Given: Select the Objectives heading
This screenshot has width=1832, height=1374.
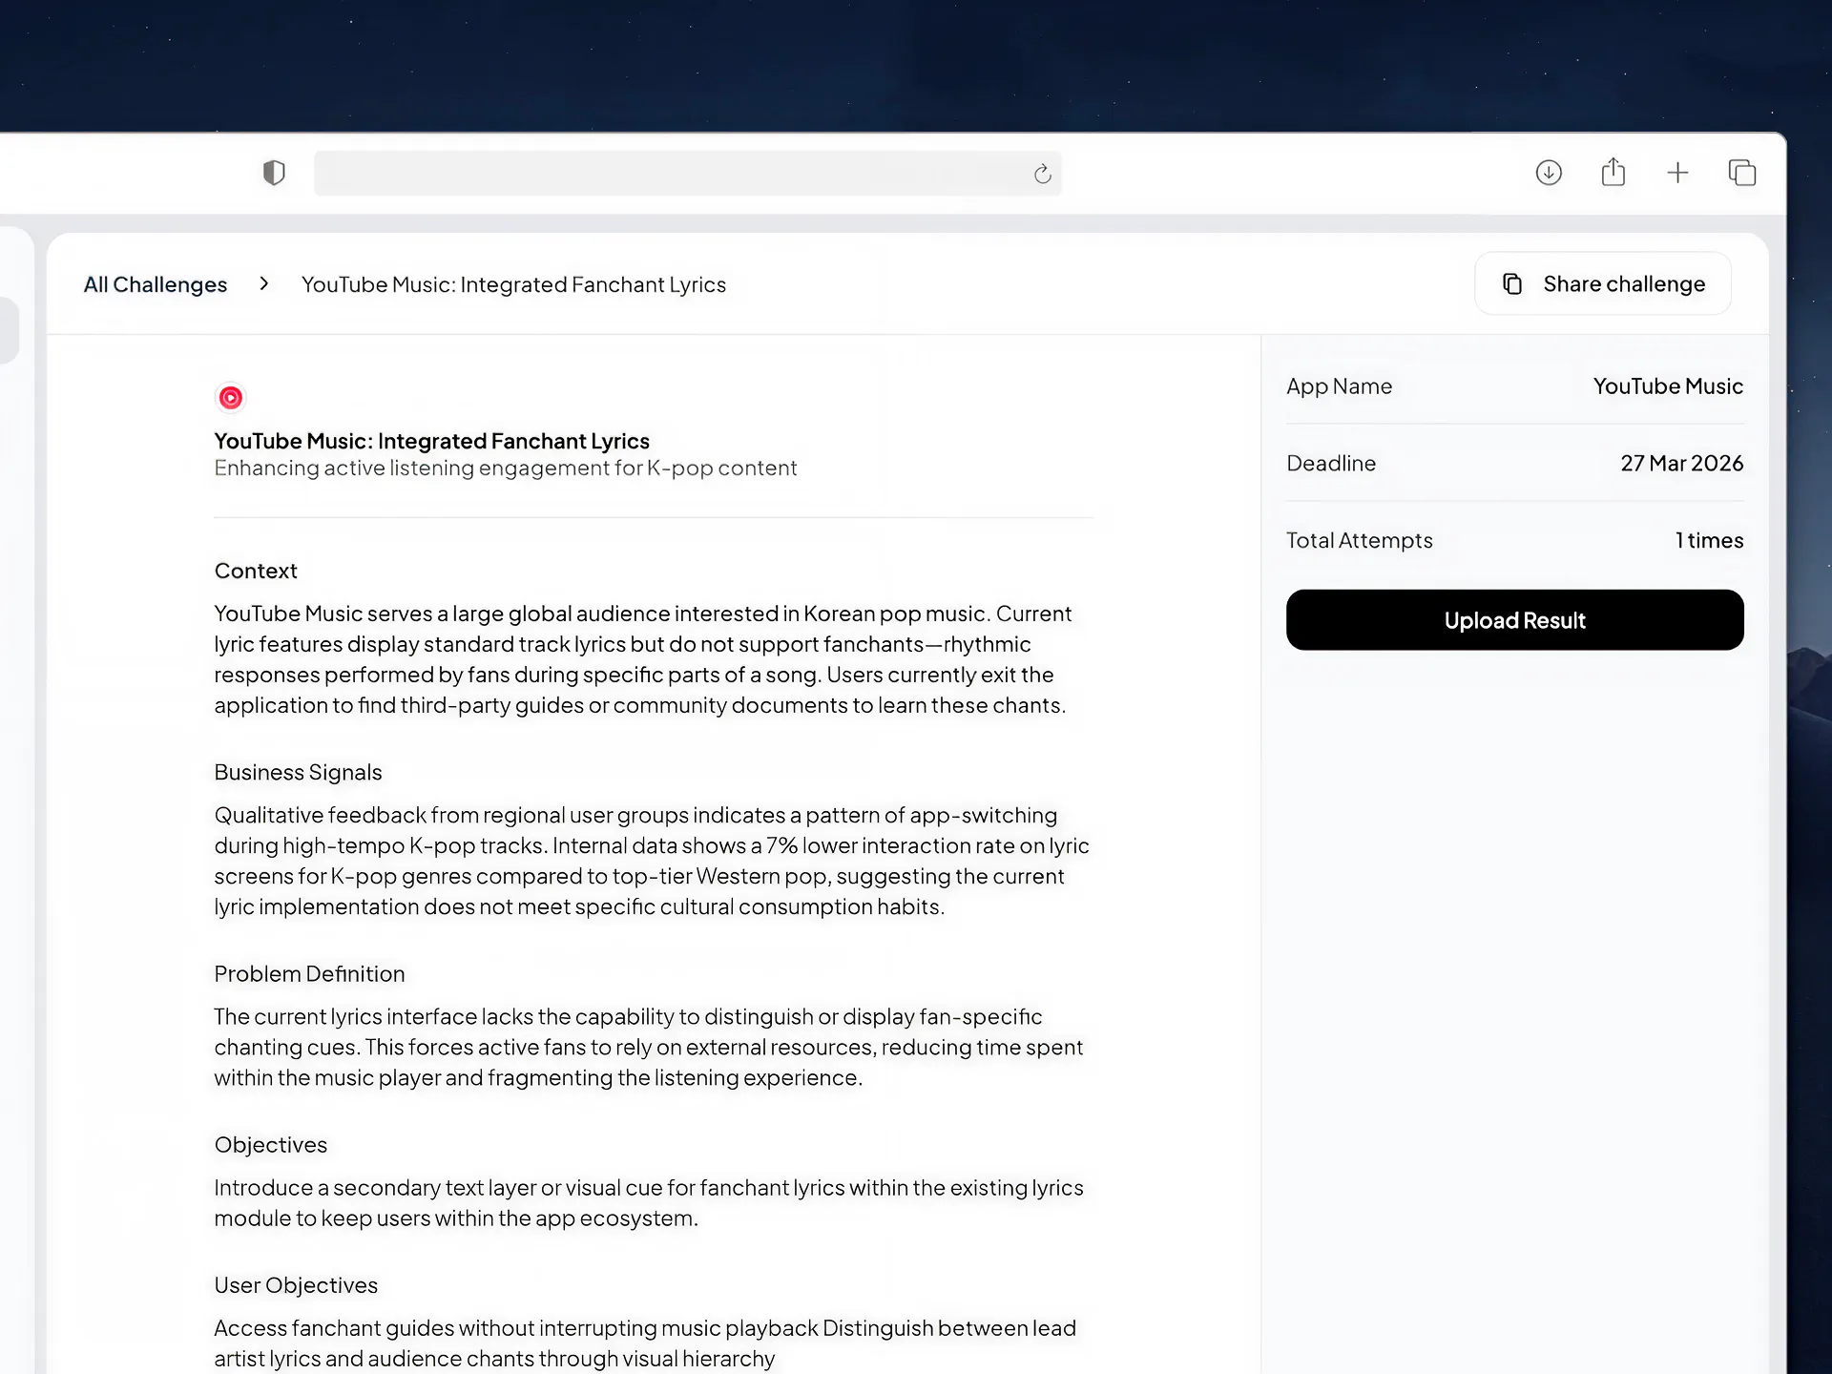Looking at the screenshot, I should [271, 1144].
